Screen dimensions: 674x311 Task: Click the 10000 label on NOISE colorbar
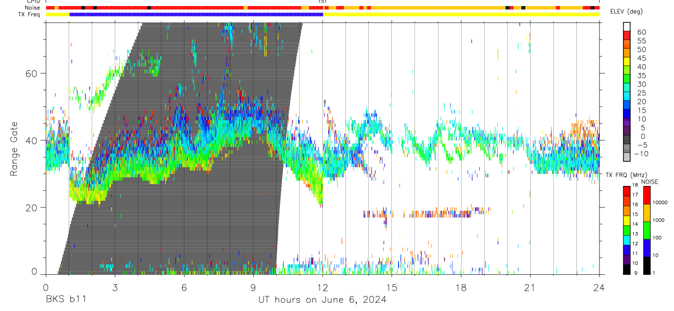660,202
